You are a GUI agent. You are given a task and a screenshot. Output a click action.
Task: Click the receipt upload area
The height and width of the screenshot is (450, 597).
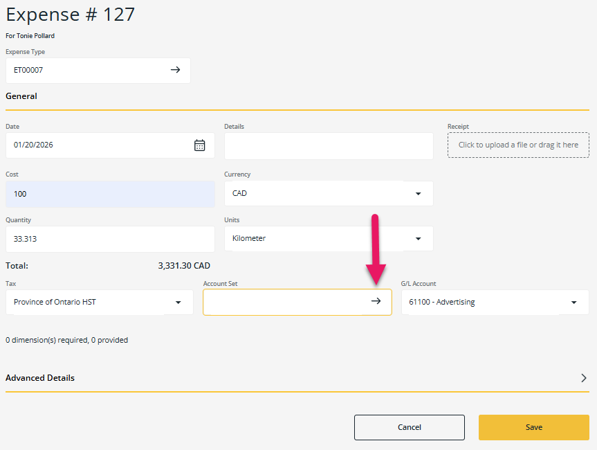[517, 145]
